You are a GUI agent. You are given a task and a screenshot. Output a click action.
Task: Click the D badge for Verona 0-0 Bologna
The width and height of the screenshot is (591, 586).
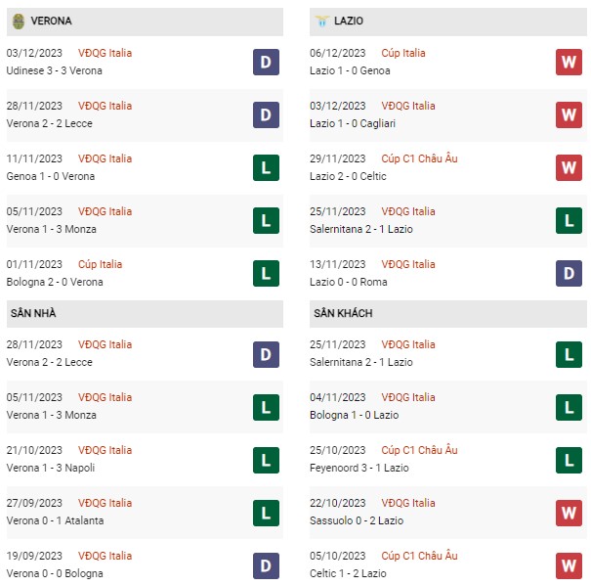(x=266, y=566)
